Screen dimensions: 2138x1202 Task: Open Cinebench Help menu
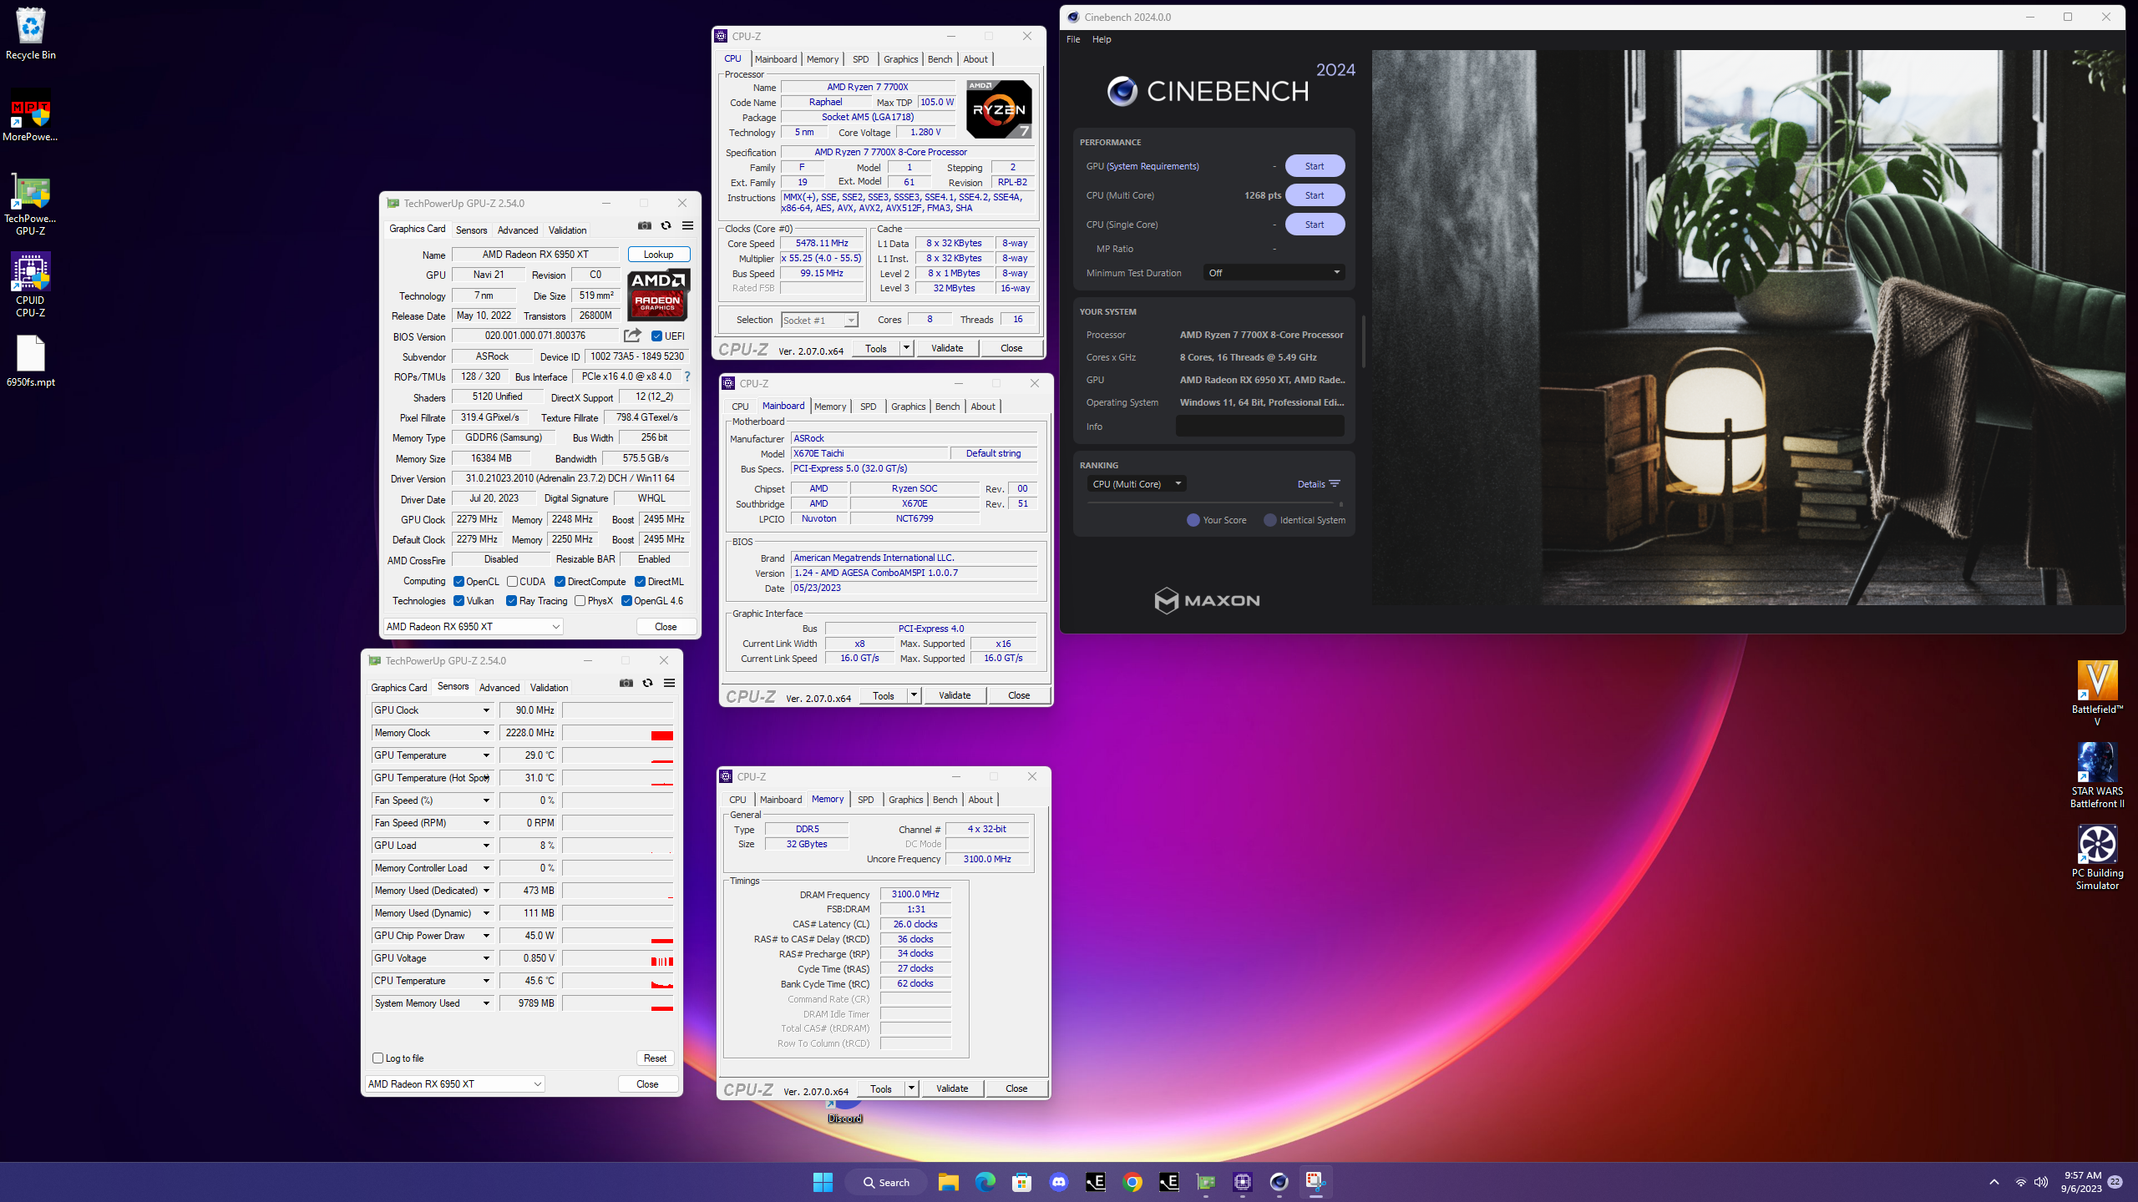[1102, 39]
